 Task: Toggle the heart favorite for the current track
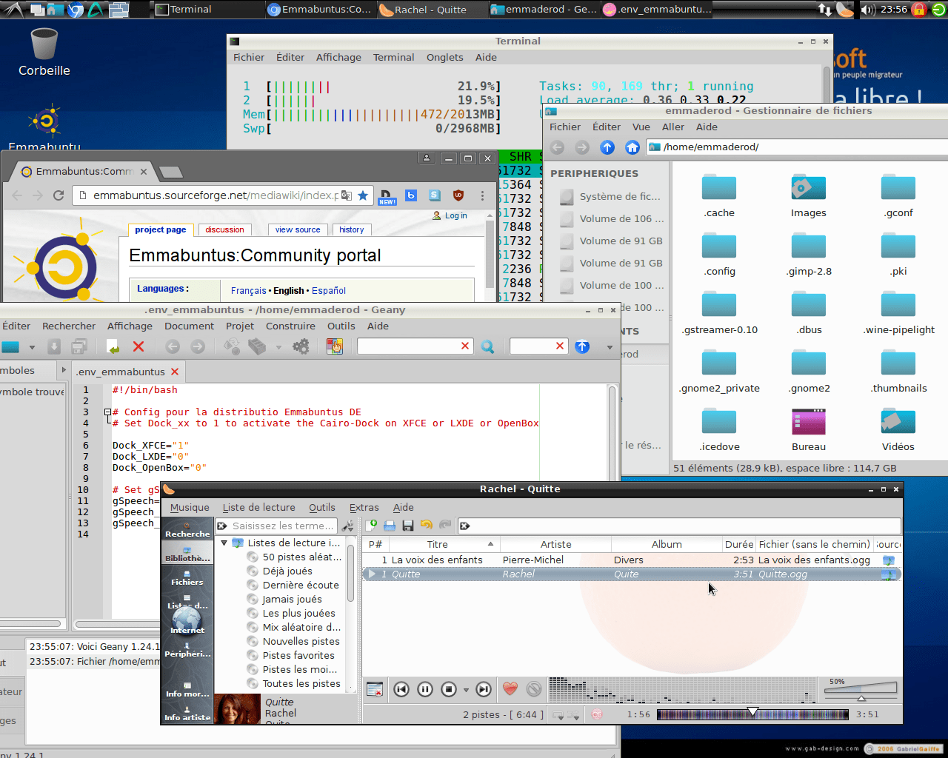click(x=510, y=689)
